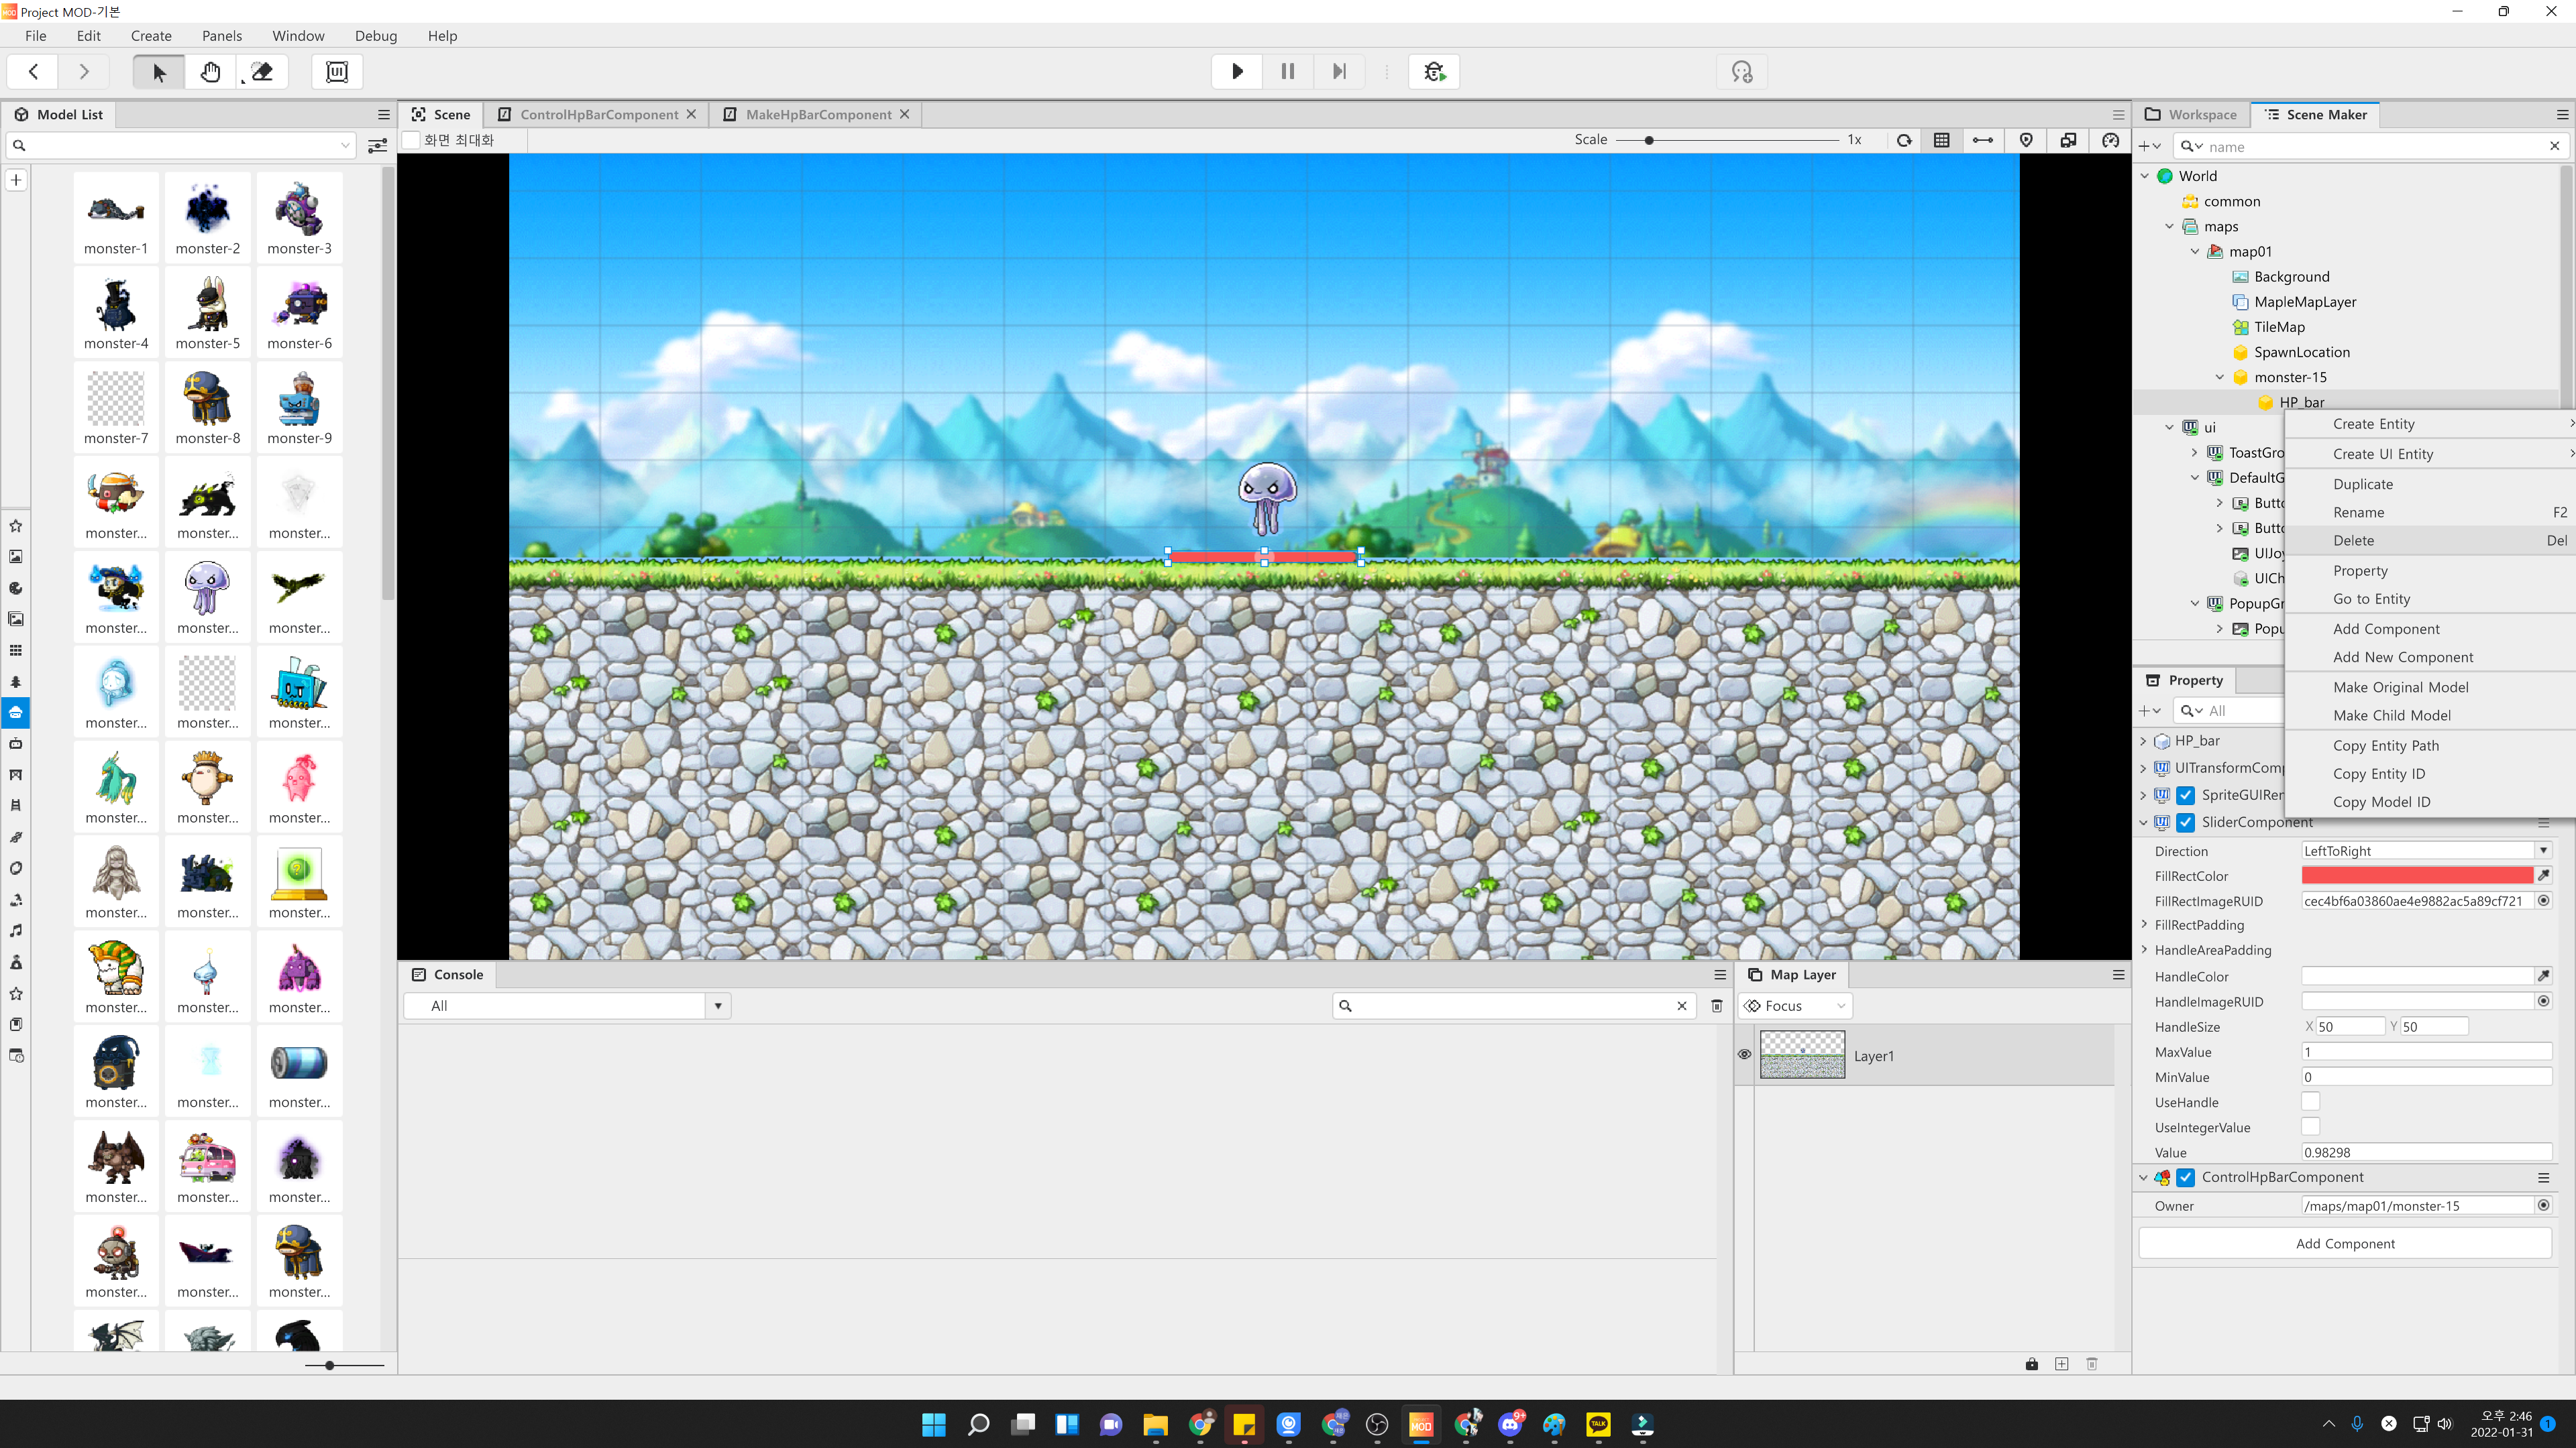Open File Explorer from the taskbar
The width and height of the screenshot is (2576, 1448).
(x=1156, y=1424)
